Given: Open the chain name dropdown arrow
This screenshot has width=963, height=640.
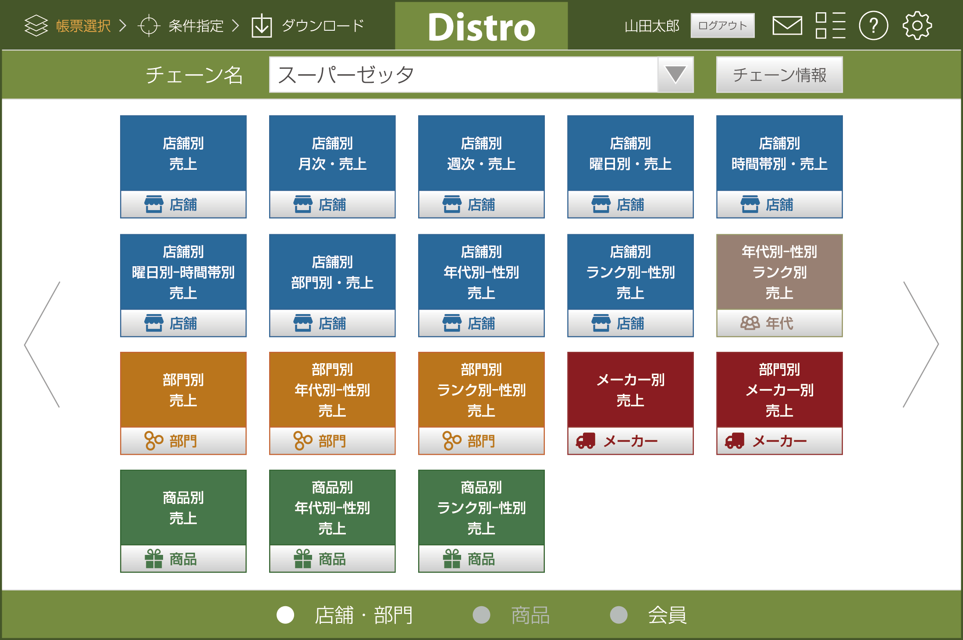Looking at the screenshot, I should click(675, 75).
